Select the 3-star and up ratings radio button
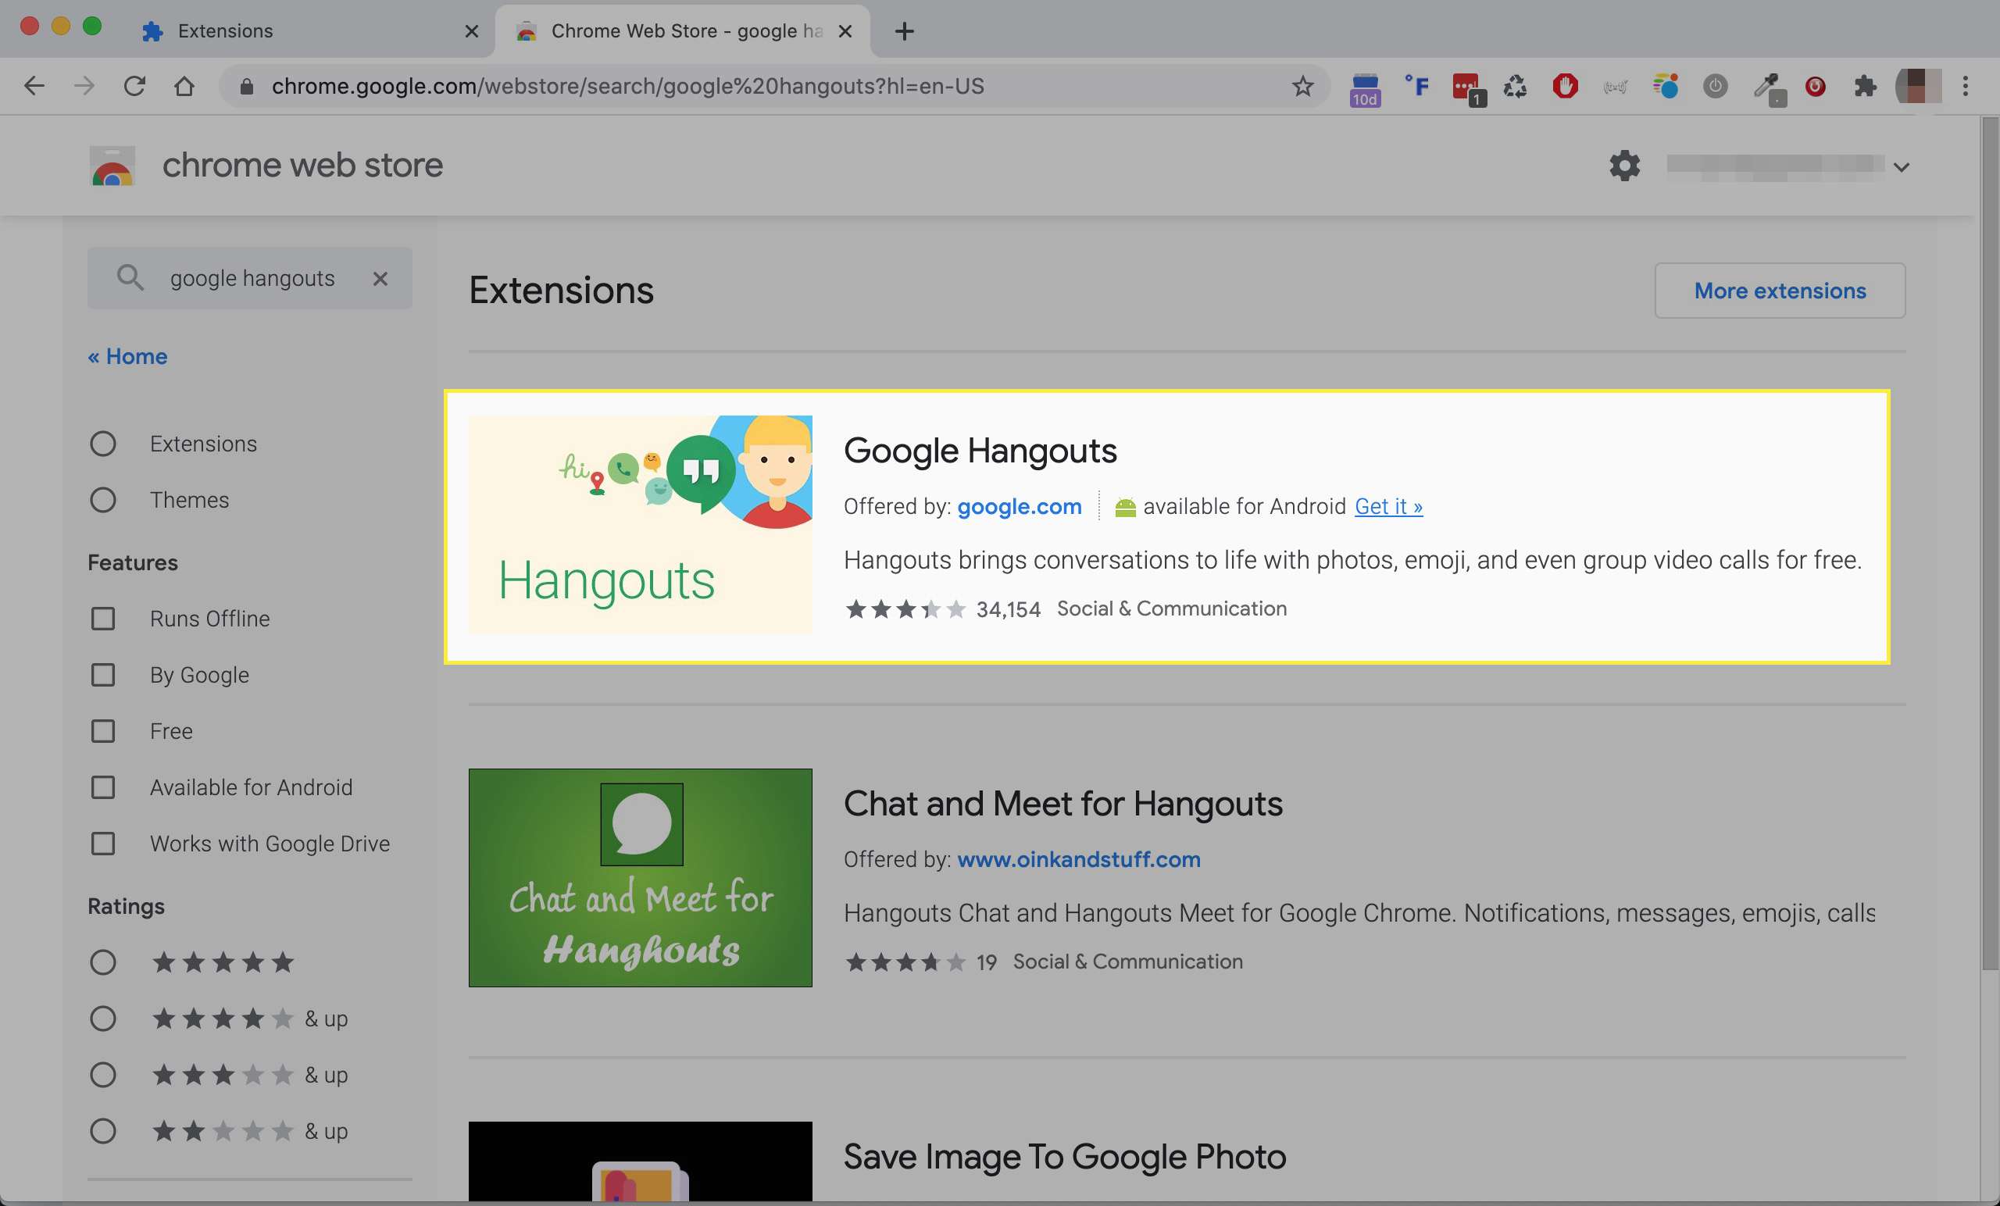 (x=103, y=1075)
